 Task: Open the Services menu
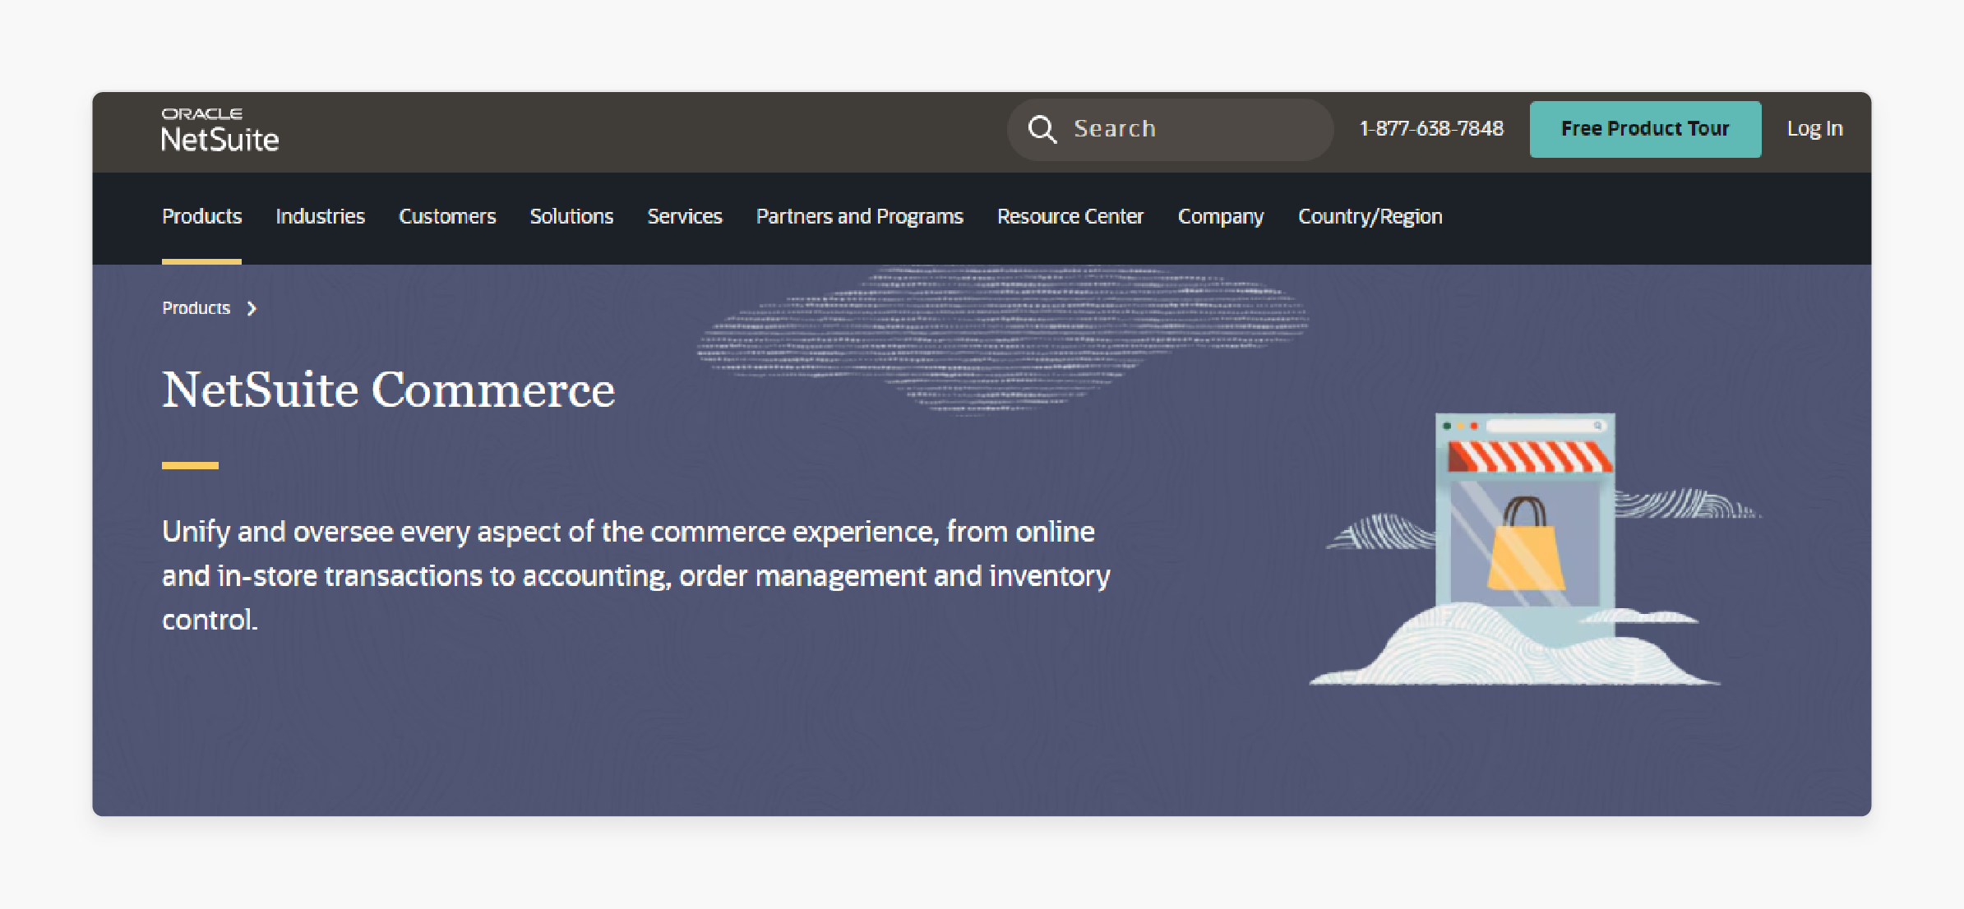click(684, 216)
